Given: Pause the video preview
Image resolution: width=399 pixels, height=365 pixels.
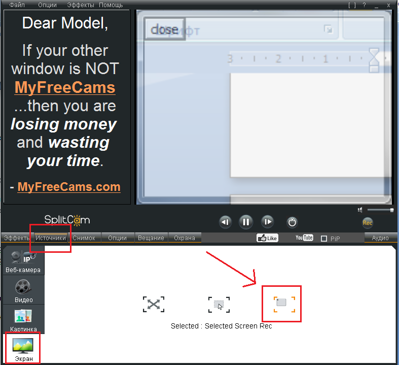Looking at the screenshot, I should [246, 222].
